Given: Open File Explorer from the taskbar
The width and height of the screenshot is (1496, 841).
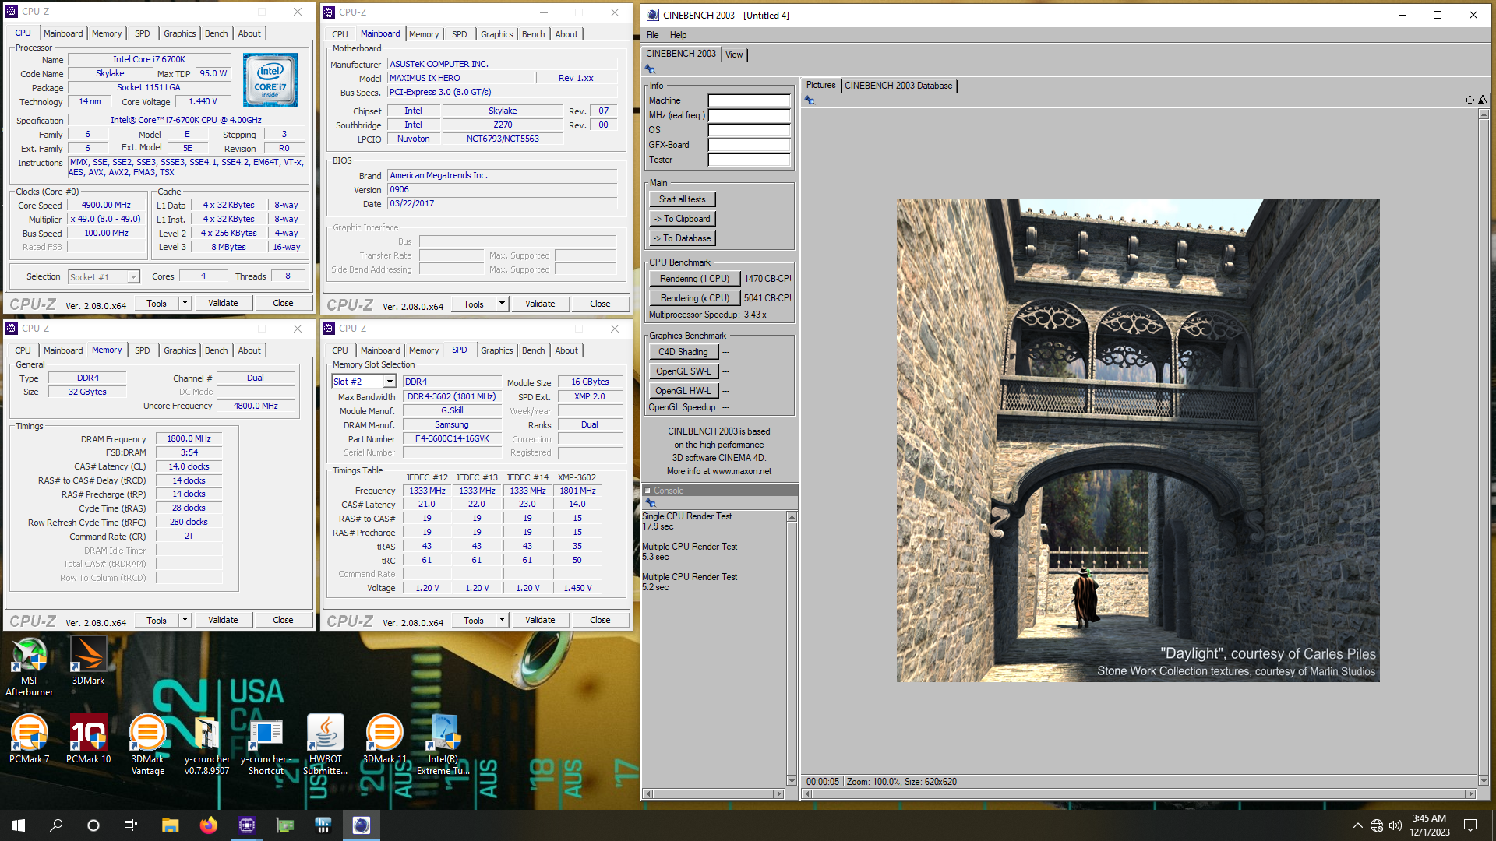Looking at the screenshot, I should [x=170, y=825].
